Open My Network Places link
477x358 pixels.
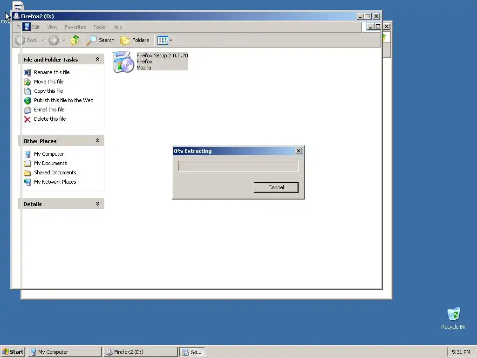[55, 182]
